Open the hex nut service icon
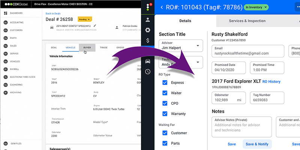The height and width of the screenshot is (150, 300). tap(148, 30)
